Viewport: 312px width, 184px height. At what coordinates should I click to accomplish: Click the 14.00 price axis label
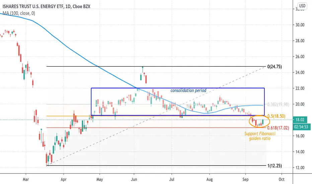(300, 152)
